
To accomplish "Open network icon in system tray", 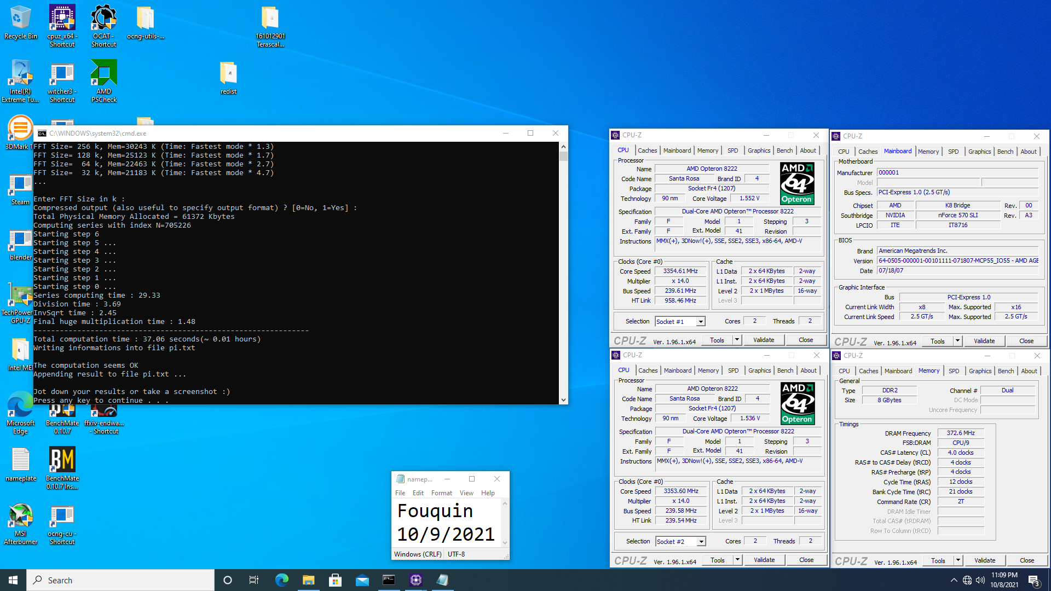I will coord(967,580).
